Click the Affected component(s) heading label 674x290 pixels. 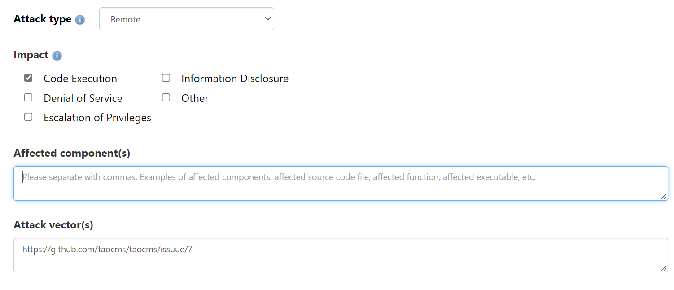[x=72, y=153]
